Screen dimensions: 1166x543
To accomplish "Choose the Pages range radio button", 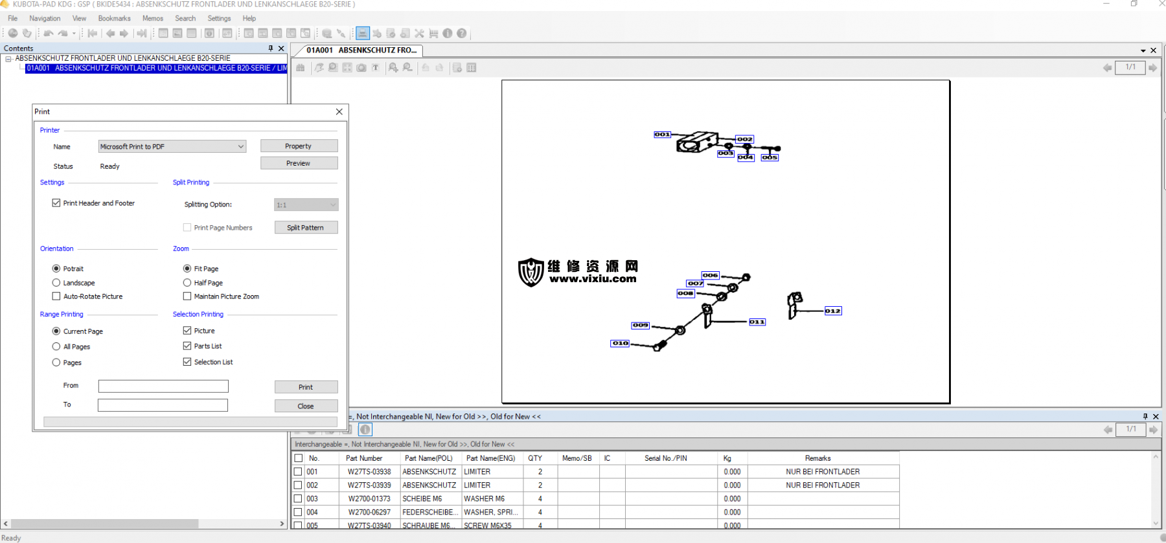I will tap(56, 362).
